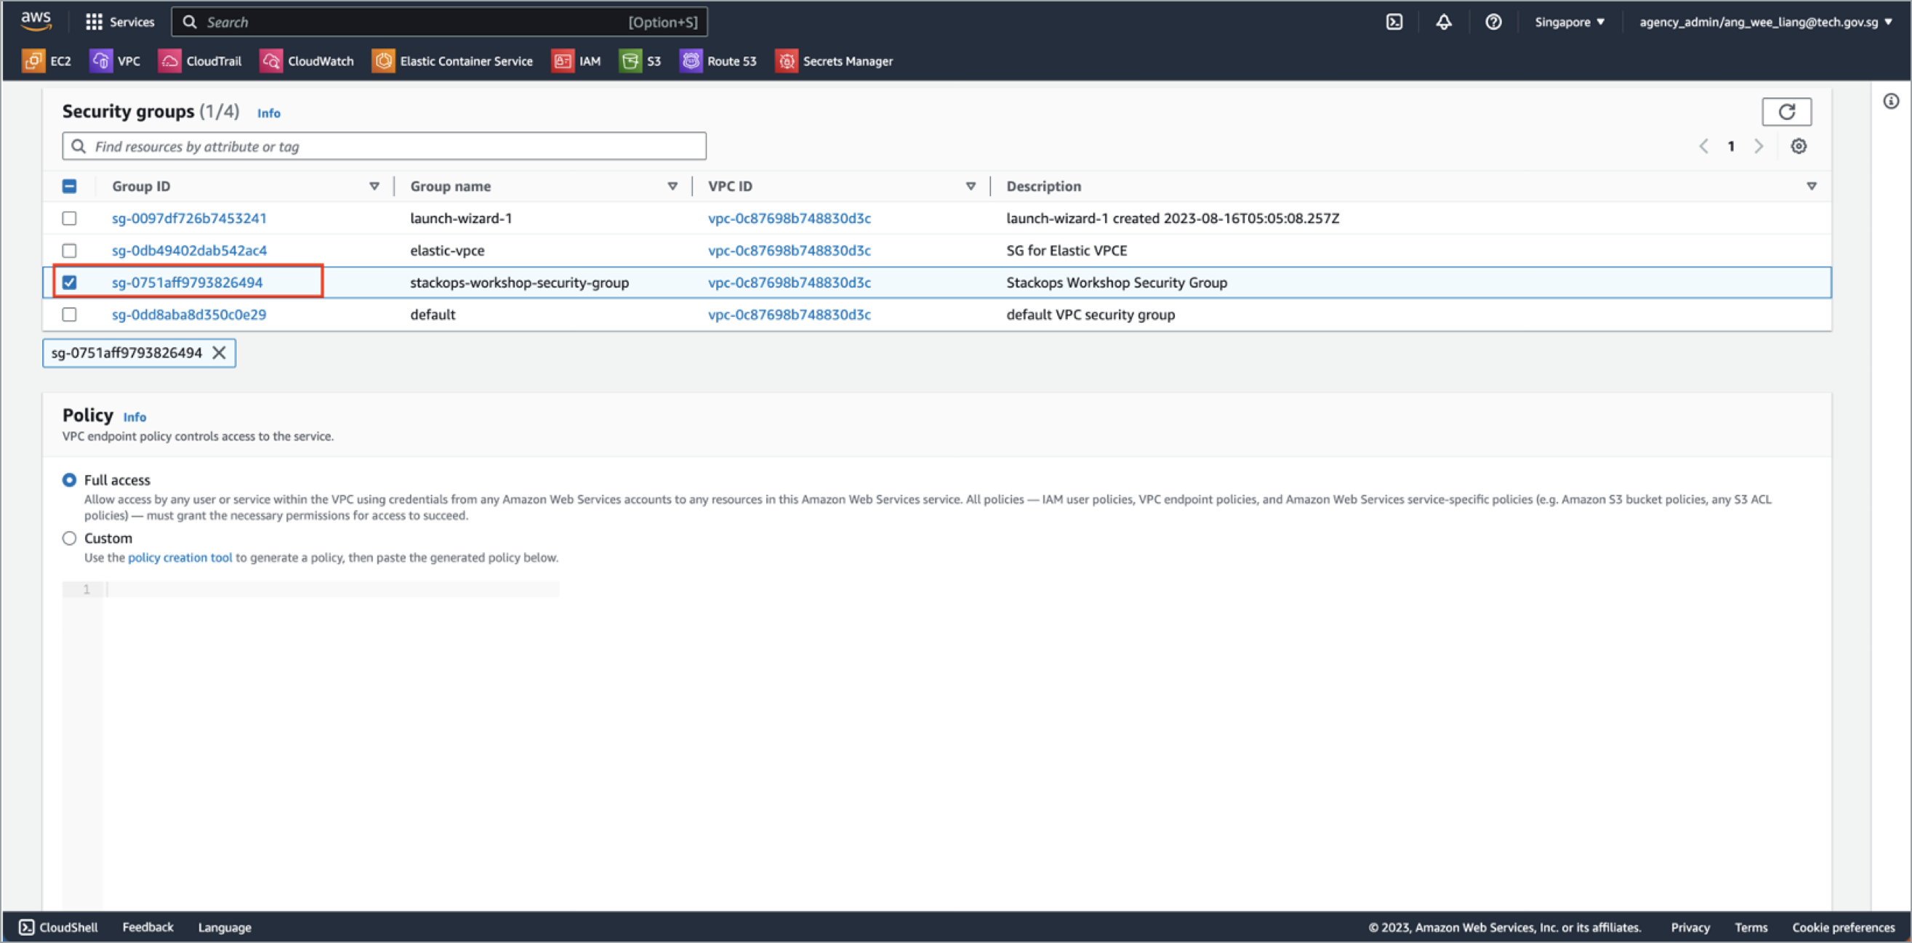Open the notifications bell
The width and height of the screenshot is (1912, 943).
pyautogui.click(x=1444, y=22)
